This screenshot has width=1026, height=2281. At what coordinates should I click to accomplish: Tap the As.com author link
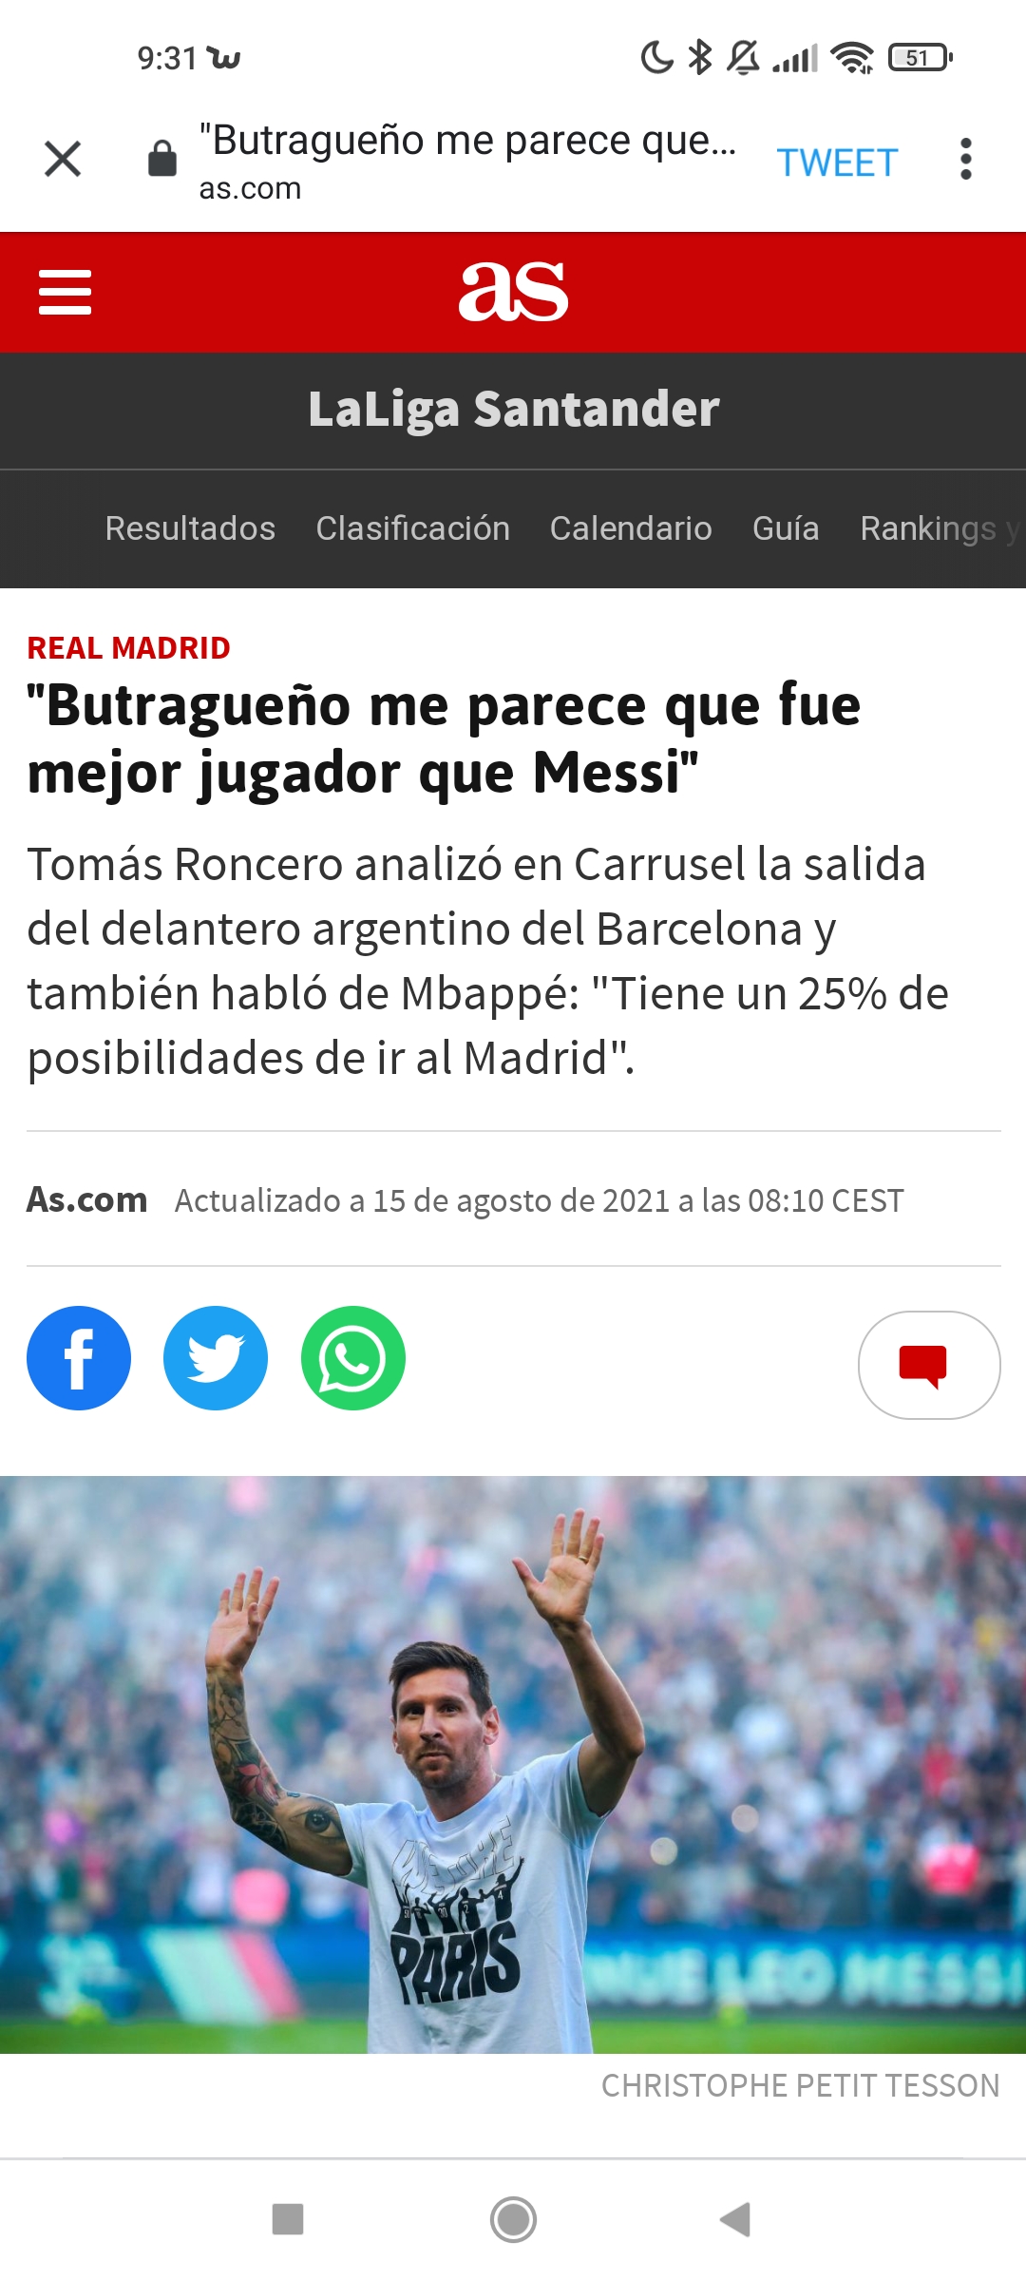click(86, 1199)
